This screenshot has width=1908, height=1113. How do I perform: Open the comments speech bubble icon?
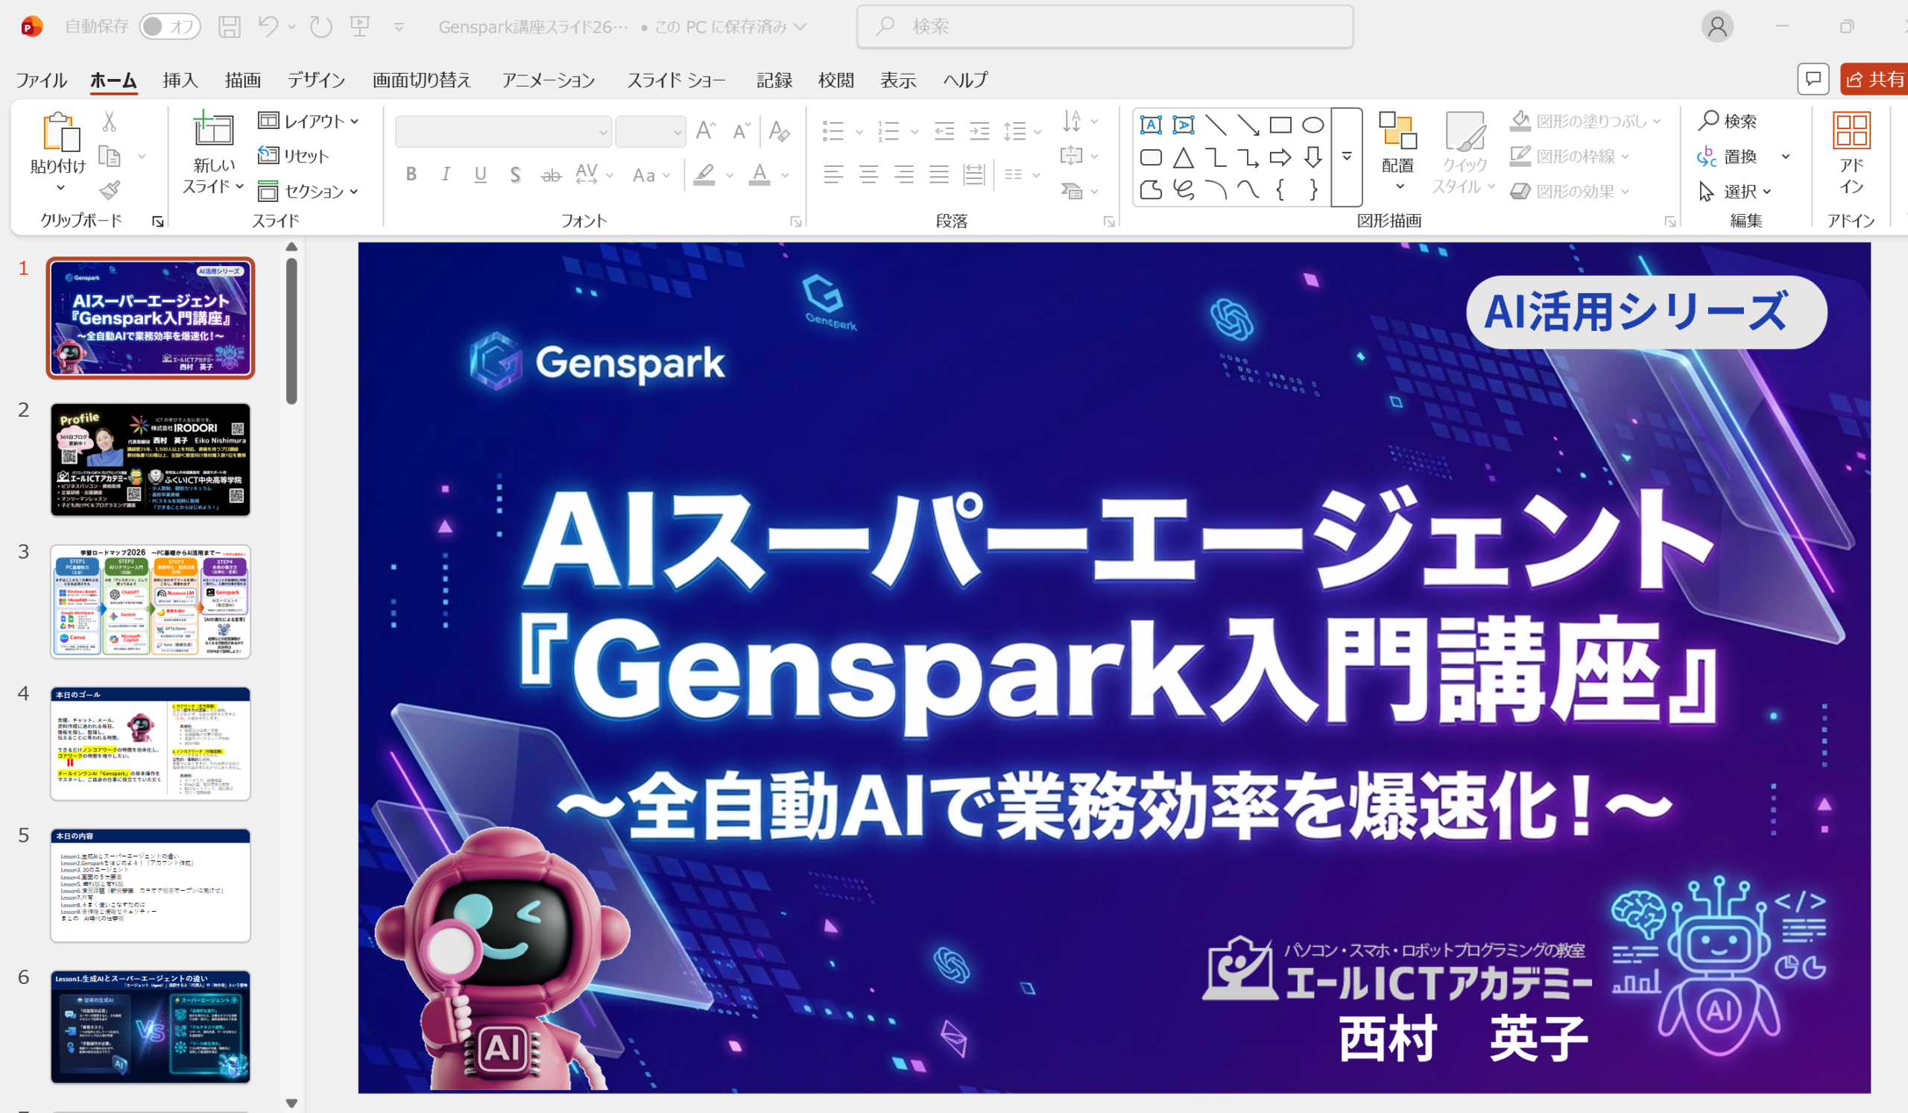click(1813, 79)
